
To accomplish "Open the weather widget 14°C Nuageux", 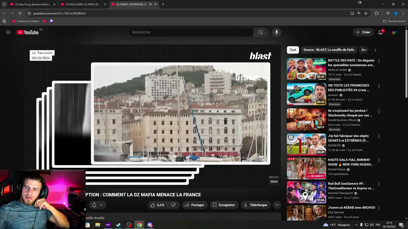I will (x=337, y=225).
